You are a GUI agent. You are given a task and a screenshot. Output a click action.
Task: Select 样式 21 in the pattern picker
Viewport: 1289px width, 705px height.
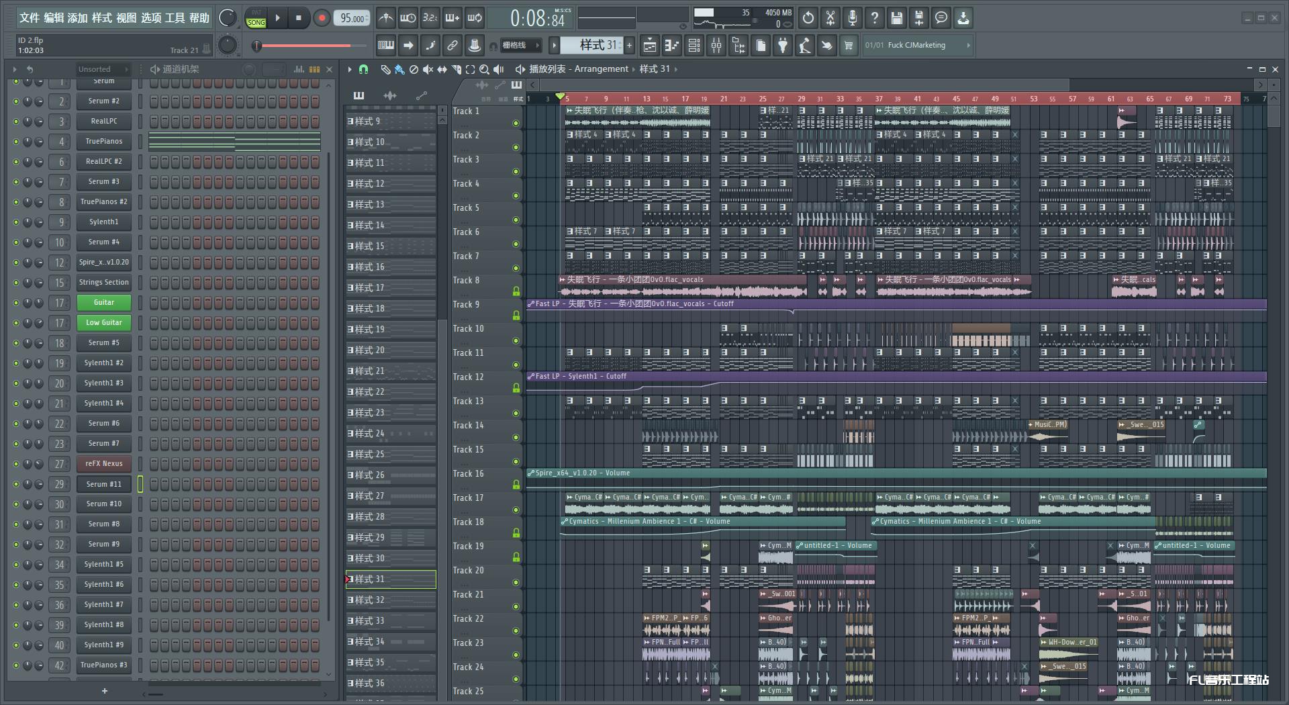tap(391, 371)
